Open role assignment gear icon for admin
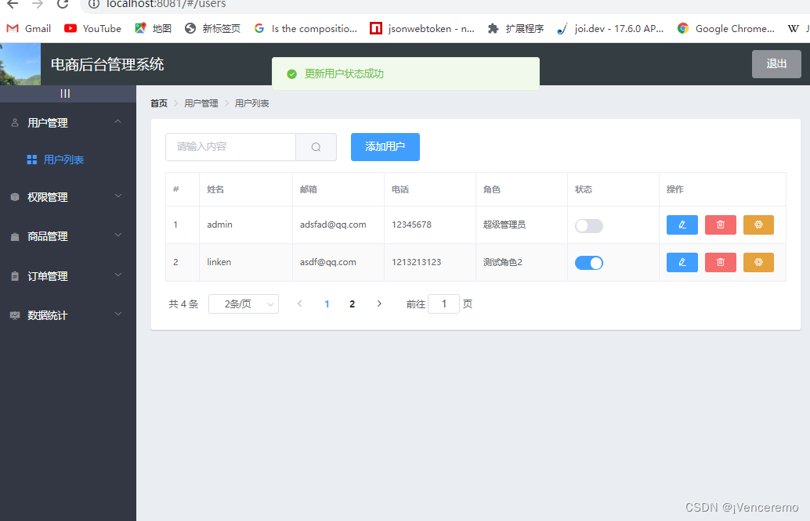Viewport: 810px width, 521px height. 758,225
